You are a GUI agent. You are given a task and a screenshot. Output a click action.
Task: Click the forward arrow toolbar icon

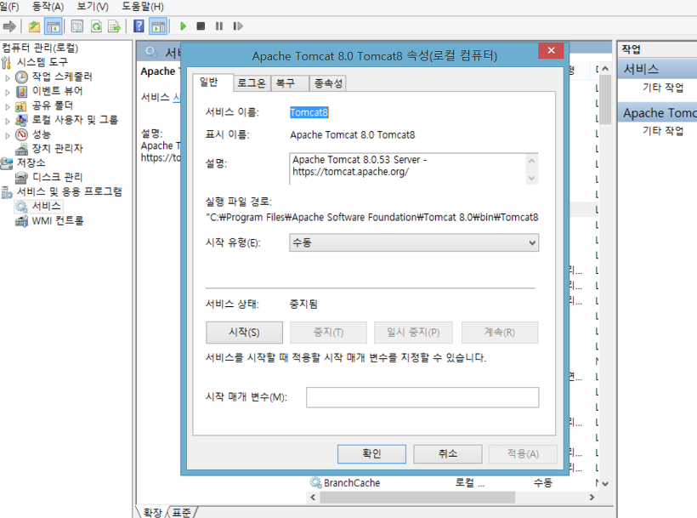8,26
